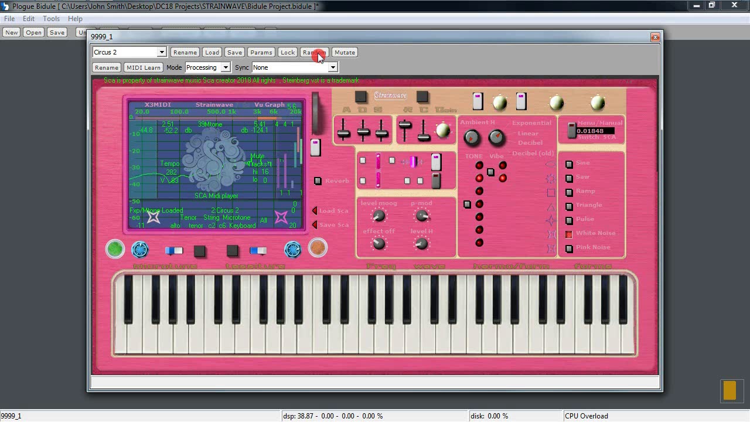This screenshot has width=750, height=422.
Task: Click the dark square left of Strainwave logo
Action: (x=361, y=97)
